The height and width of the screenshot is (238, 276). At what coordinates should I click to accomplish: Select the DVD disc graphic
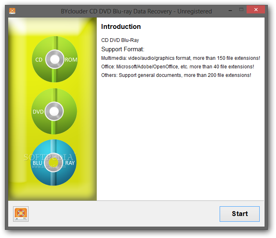click(54, 111)
